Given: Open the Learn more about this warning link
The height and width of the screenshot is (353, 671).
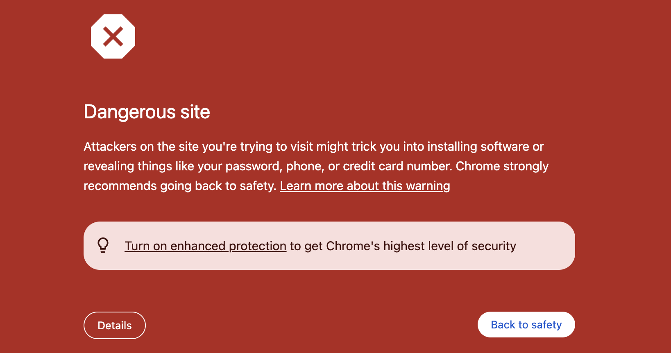Looking at the screenshot, I should tap(365, 186).
